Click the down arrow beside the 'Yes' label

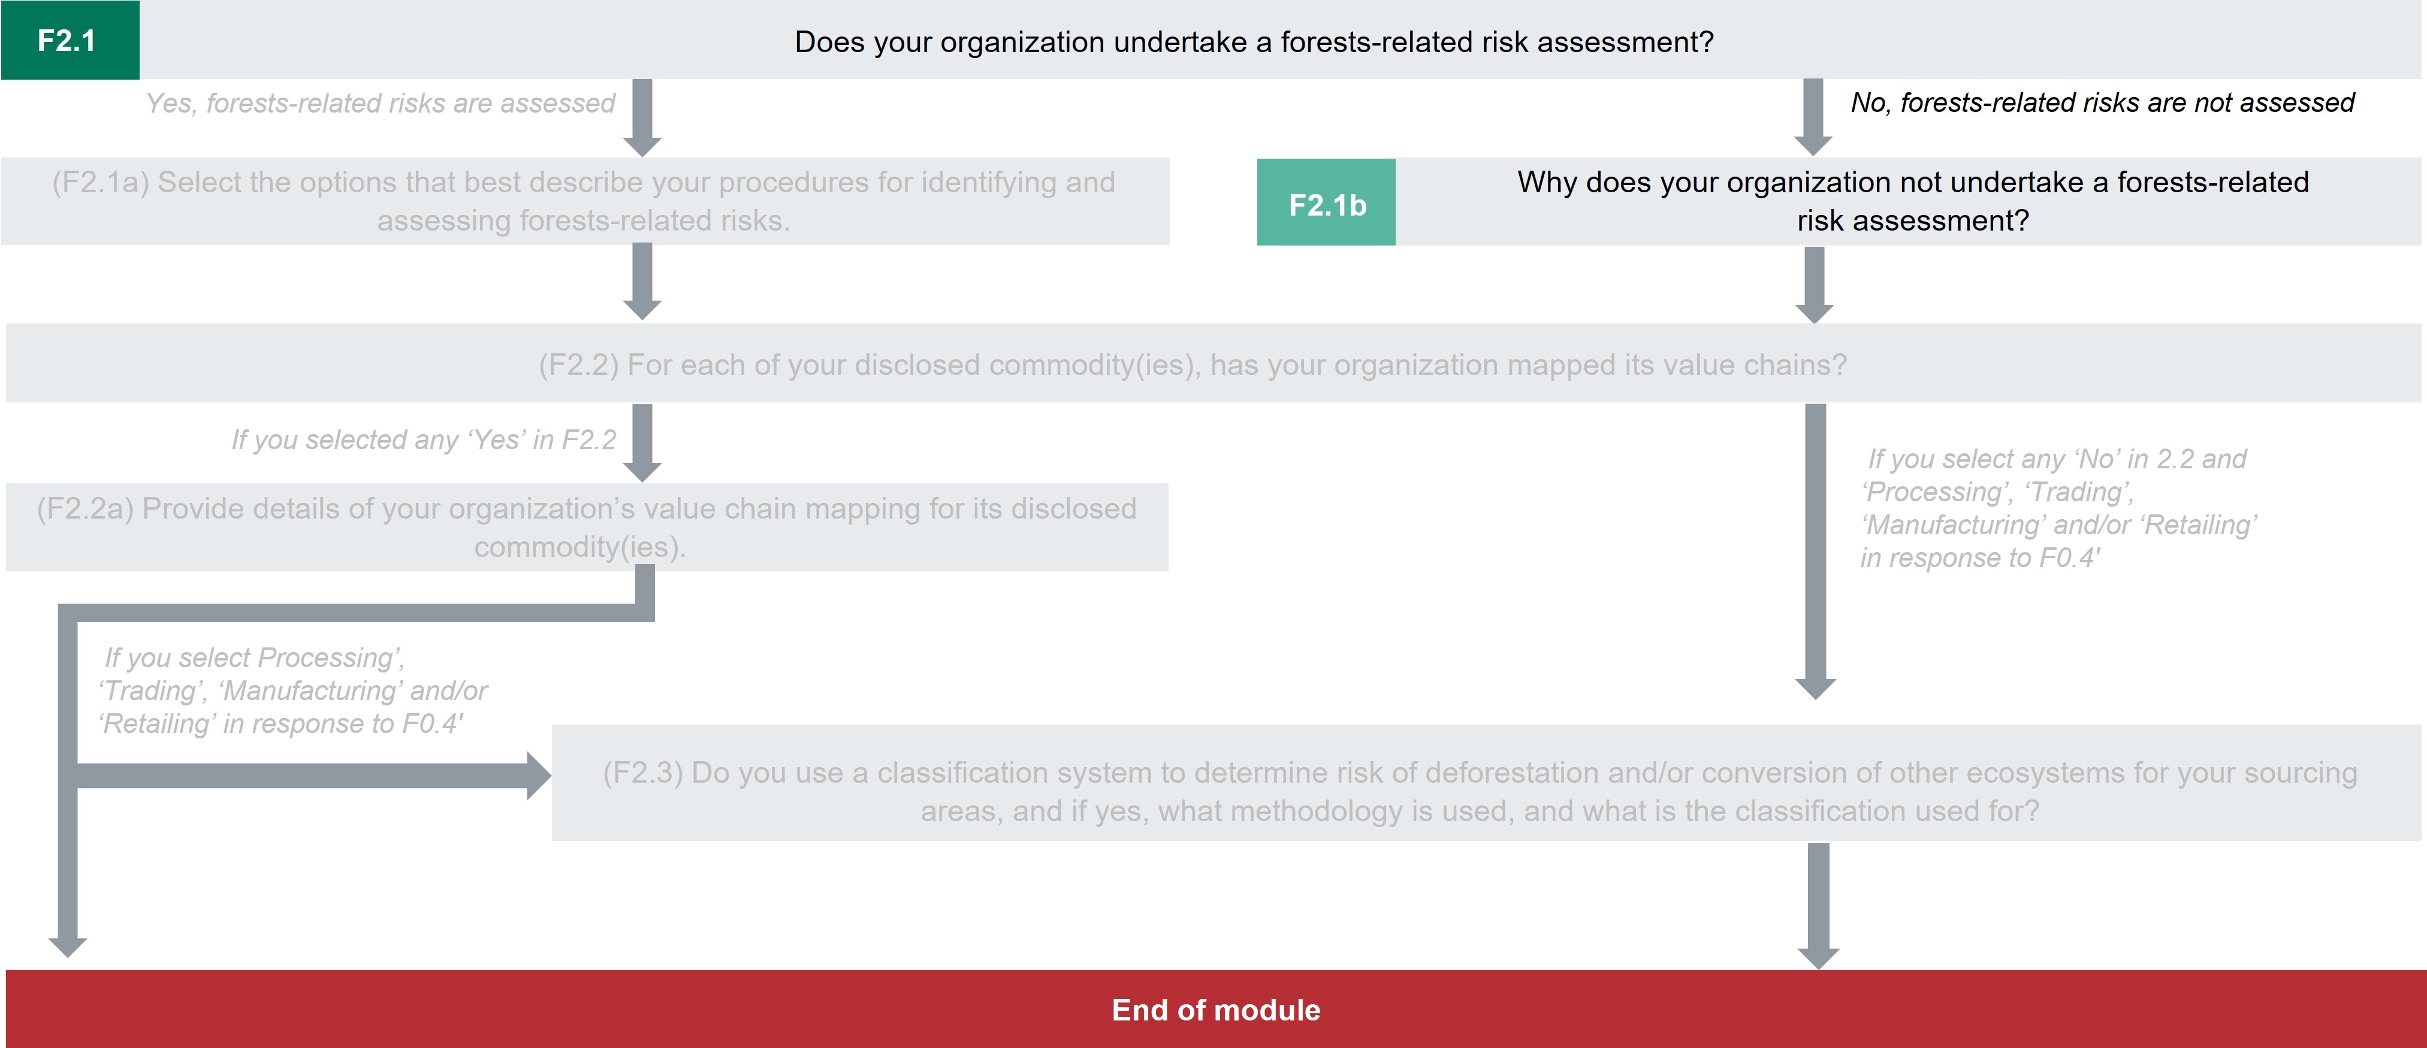[642, 117]
